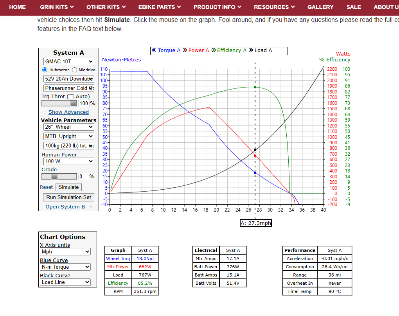The image size is (399, 316).
Task: Click the RPM value '351.3 rpm'
Action: pos(145,291)
